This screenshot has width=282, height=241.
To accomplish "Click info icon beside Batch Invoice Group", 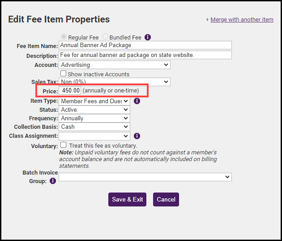I will point(53,181).
